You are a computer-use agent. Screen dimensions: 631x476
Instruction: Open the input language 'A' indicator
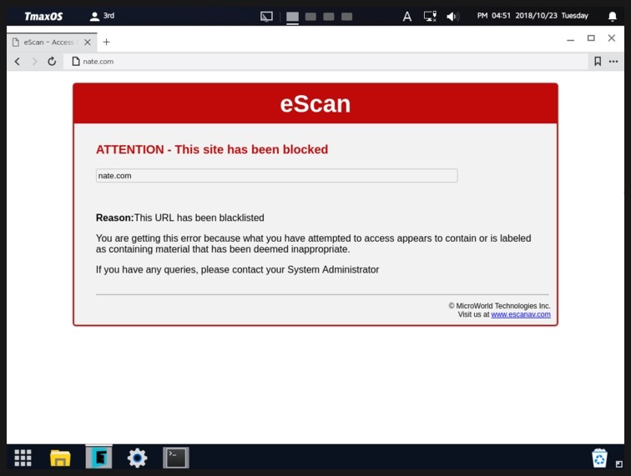407,17
